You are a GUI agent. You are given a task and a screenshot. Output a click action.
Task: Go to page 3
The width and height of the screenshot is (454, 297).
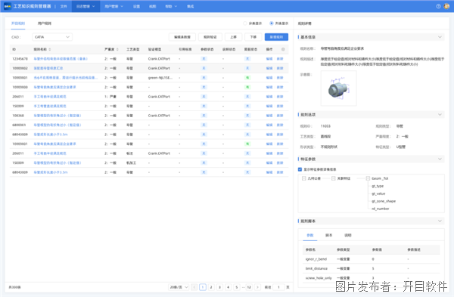tap(219, 287)
